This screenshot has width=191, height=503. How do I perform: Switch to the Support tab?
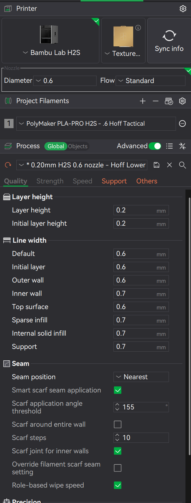tap(114, 181)
